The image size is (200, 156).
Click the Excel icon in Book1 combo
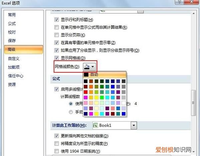[x=96, y=125]
